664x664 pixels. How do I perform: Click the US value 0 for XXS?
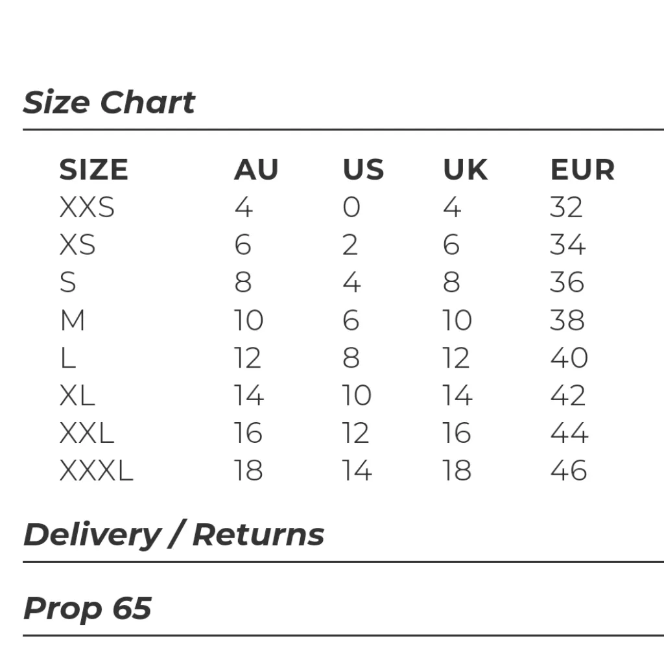click(351, 207)
